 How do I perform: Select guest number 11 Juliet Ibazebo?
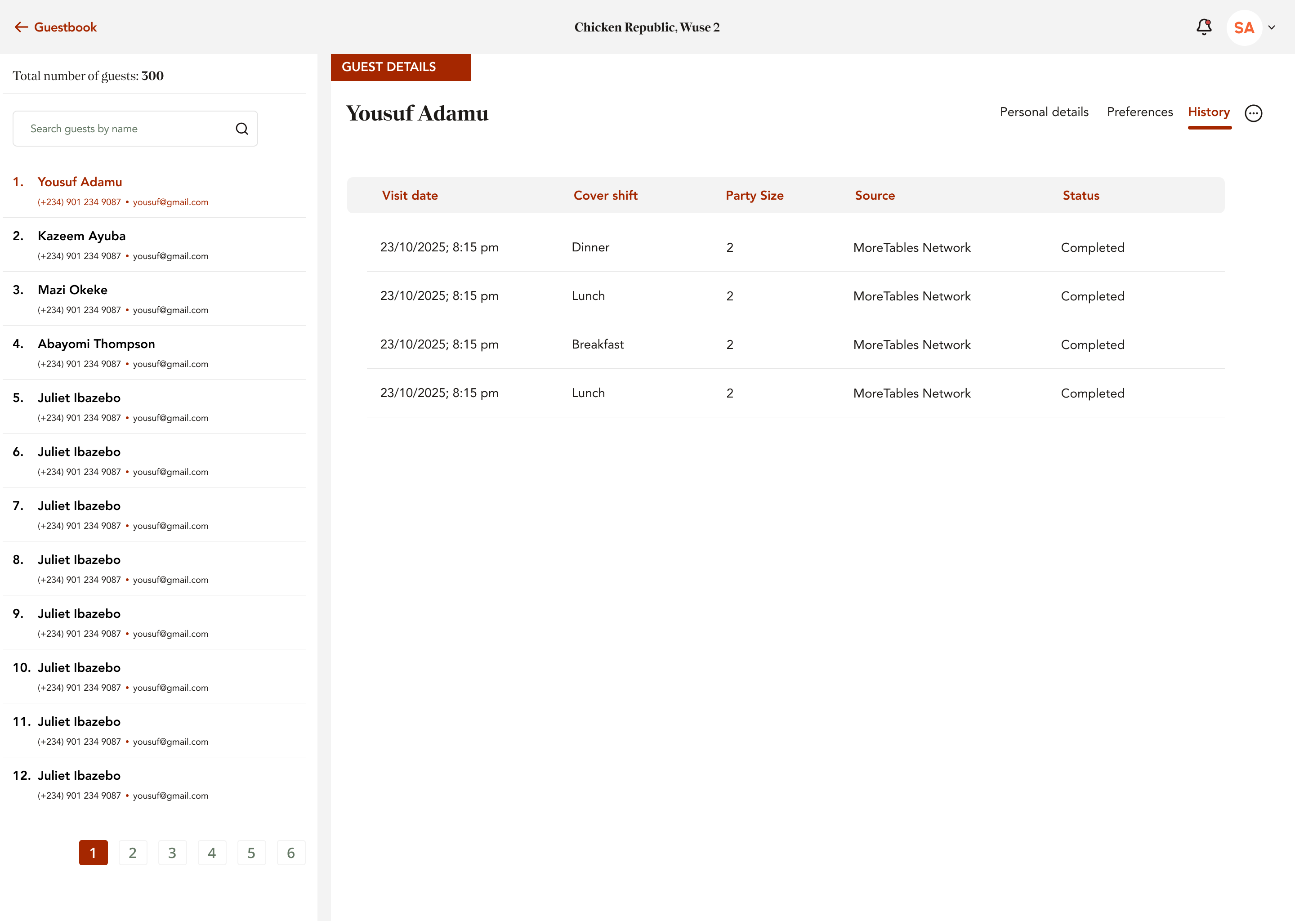tap(154, 730)
